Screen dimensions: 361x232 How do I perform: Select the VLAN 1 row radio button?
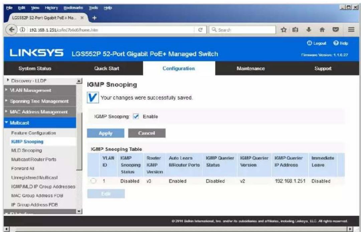(93, 181)
